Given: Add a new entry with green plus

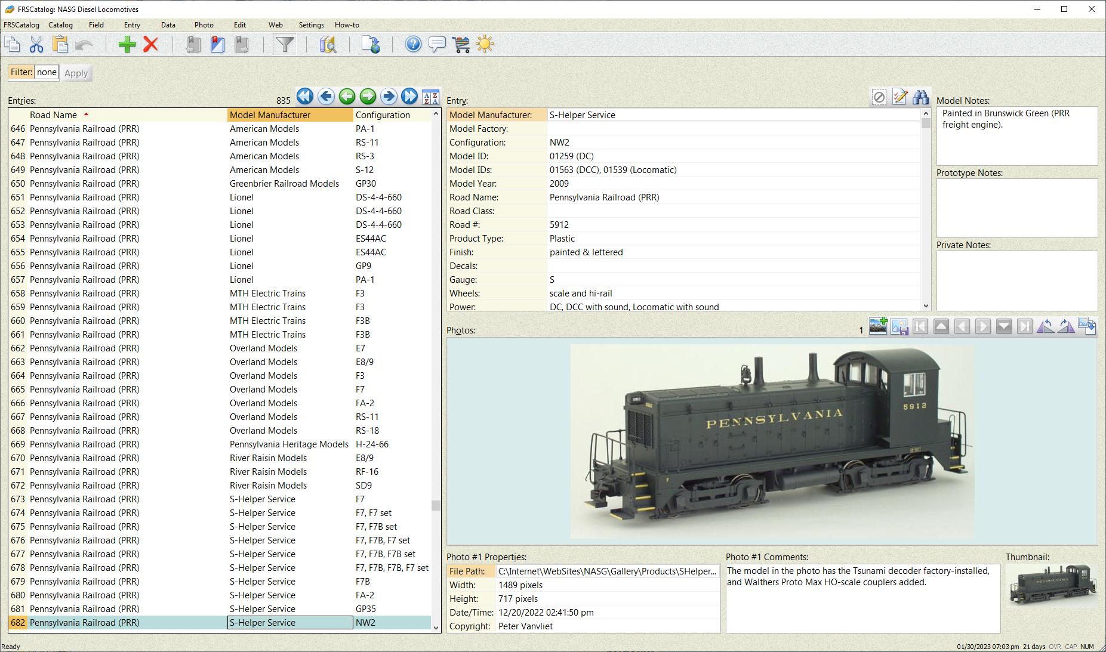Looking at the screenshot, I should point(127,44).
